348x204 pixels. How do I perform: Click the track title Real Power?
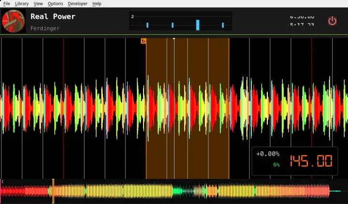[53, 16]
